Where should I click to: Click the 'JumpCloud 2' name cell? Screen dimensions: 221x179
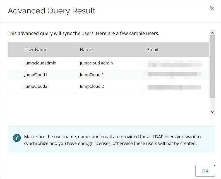tap(92, 86)
